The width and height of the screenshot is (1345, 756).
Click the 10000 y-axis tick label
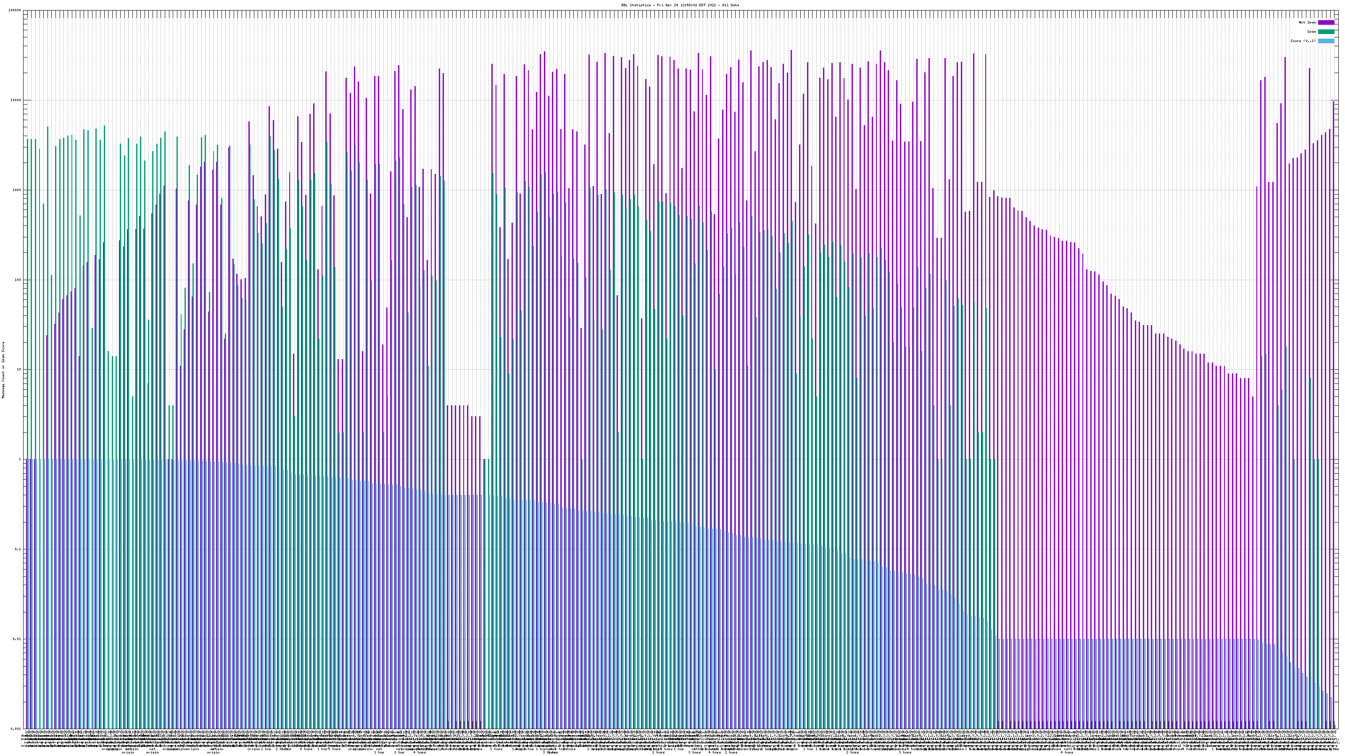coord(16,100)
